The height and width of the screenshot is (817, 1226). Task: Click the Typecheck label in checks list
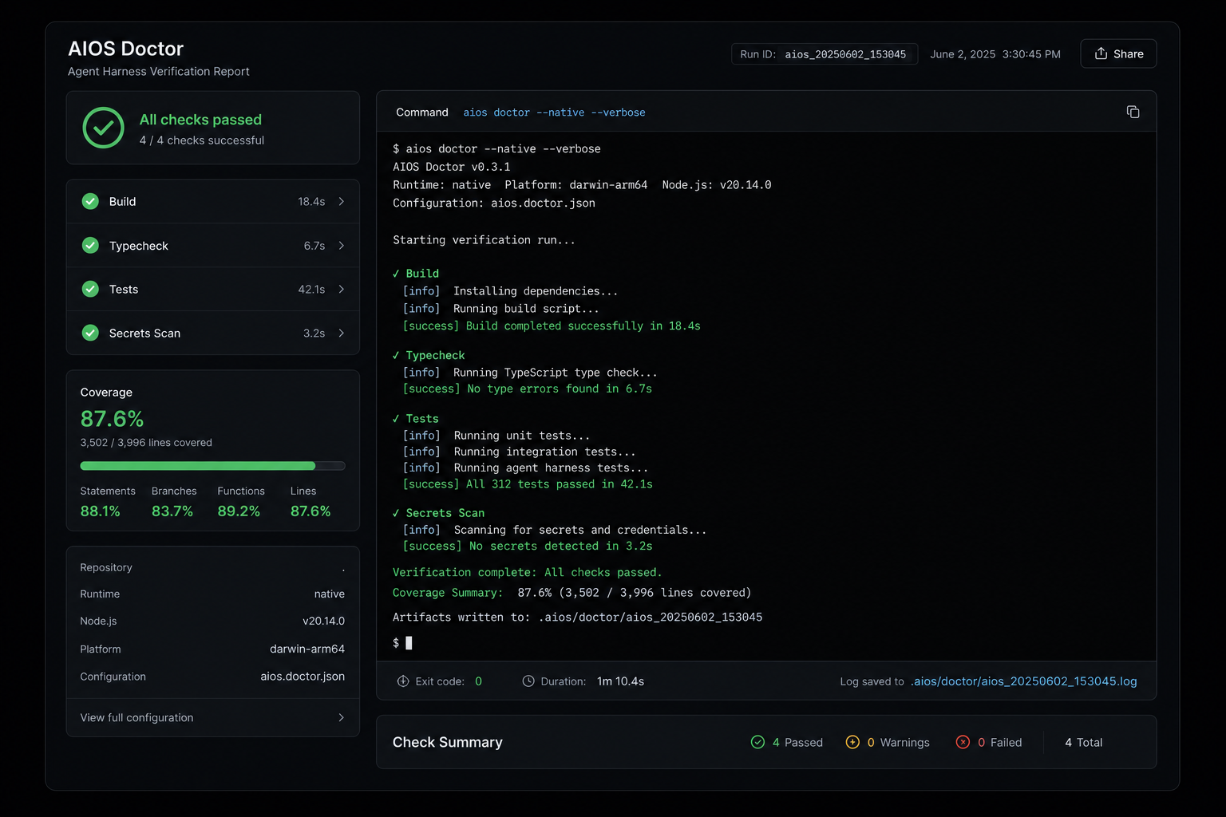(139, 246)
